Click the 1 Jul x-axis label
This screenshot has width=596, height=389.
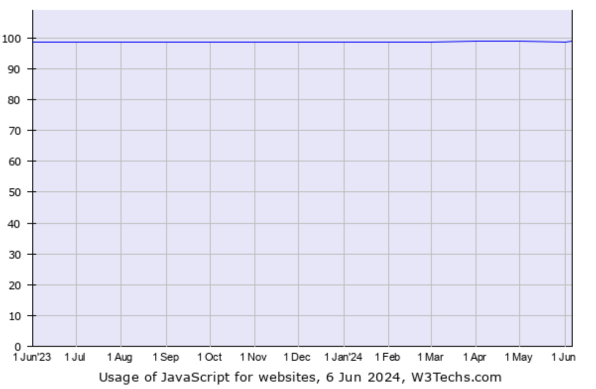point(76,357)
